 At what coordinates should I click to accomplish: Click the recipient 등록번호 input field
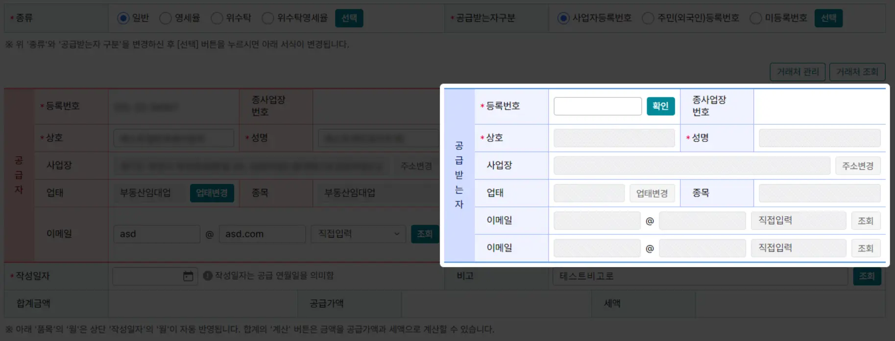597,106
